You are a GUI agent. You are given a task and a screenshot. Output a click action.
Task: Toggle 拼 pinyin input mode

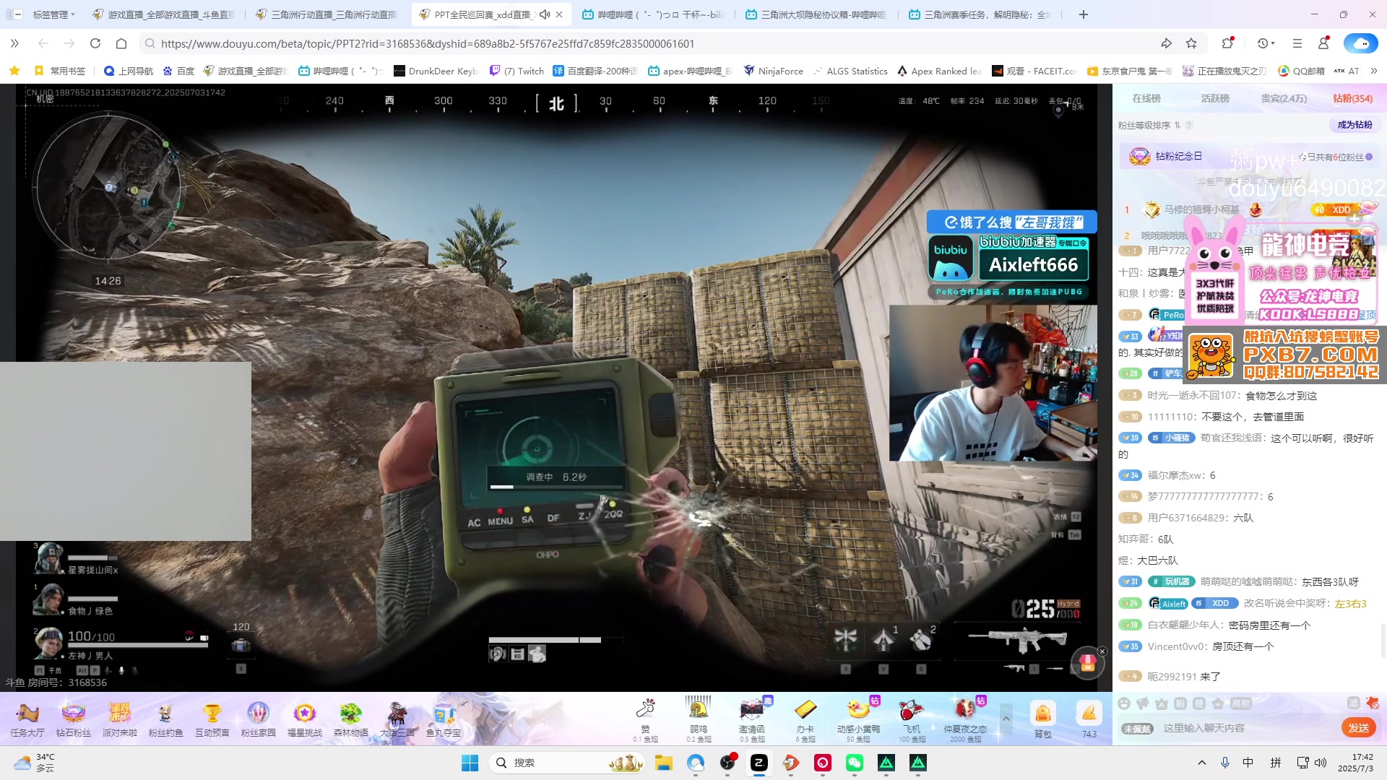point(1276,763)
